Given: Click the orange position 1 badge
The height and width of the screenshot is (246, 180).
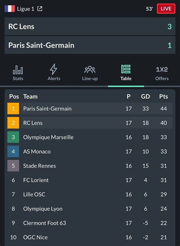Looking at the screenshot, I should (x=13, y=109).
